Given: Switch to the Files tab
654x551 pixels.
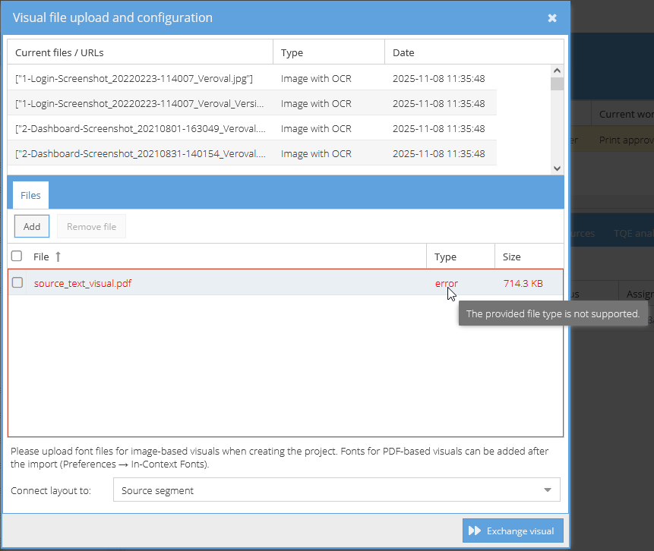Looking at the screenshot, I should (30, 196).
